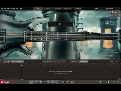Screen dimensions: 121x91
Task: Click the timeline zoom controls at right
Action: pyautogui.click(x=119, y=79)
